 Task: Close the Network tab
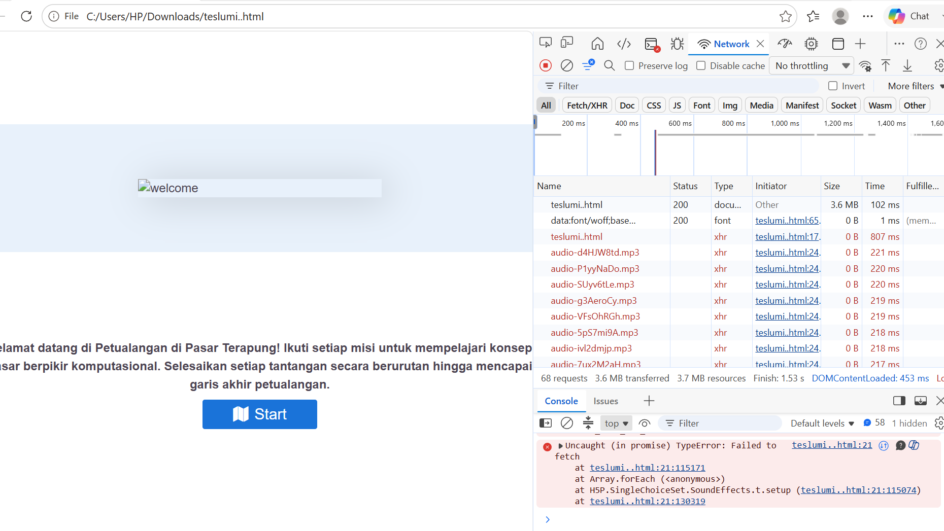[x=760, y=44]
